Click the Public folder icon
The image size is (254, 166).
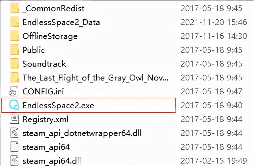point(14,50)
